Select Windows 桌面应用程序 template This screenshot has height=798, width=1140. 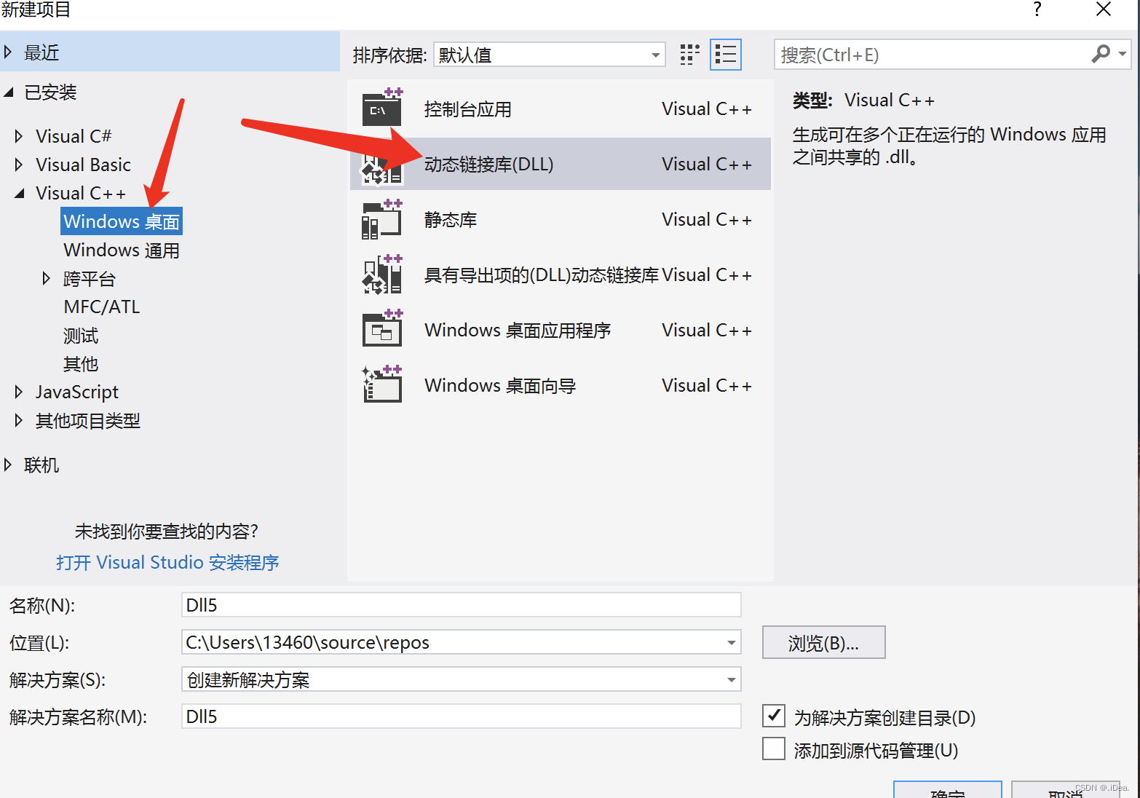click(560, 330)
